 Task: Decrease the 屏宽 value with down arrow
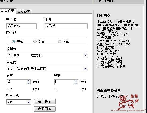click(29, 83)
